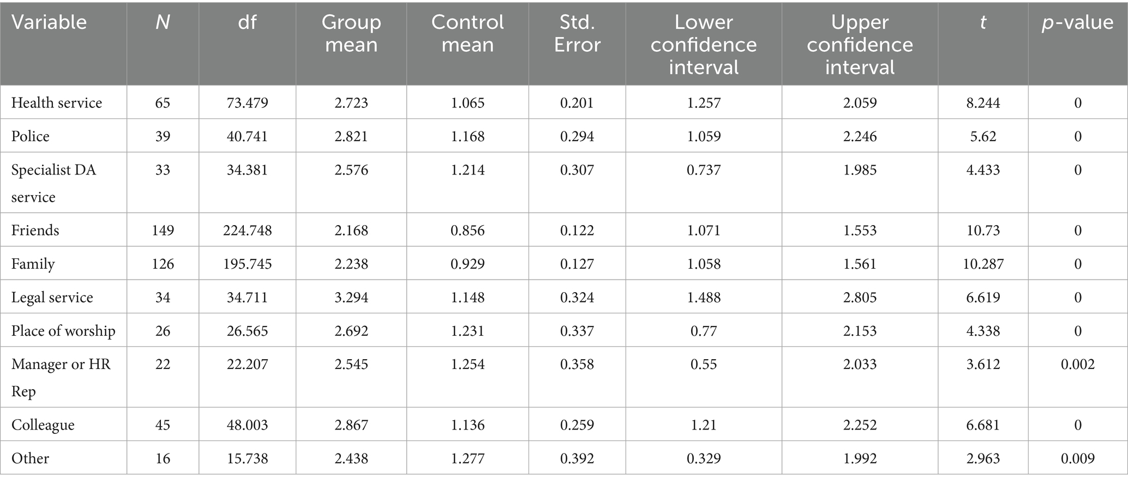The width and height of the screenshot is (1128, 484).
Task: Click the 0.002 p-value cell
Action: [x=1077, y=364]
